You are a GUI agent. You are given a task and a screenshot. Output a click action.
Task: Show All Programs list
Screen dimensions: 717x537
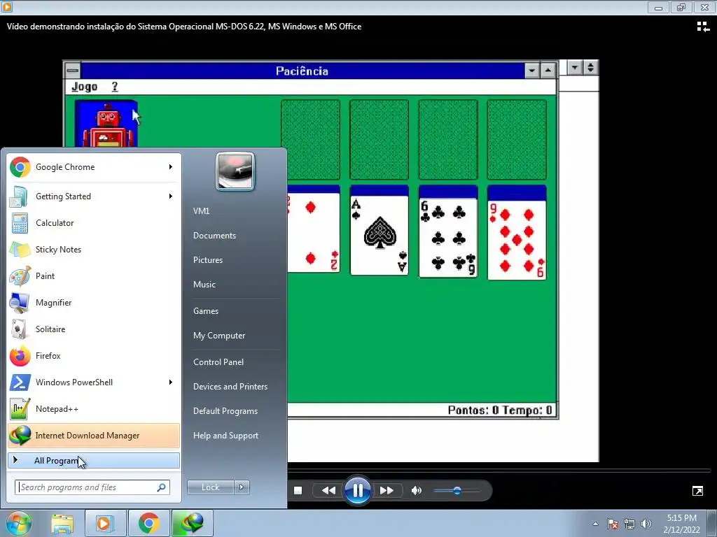point(94,460)
